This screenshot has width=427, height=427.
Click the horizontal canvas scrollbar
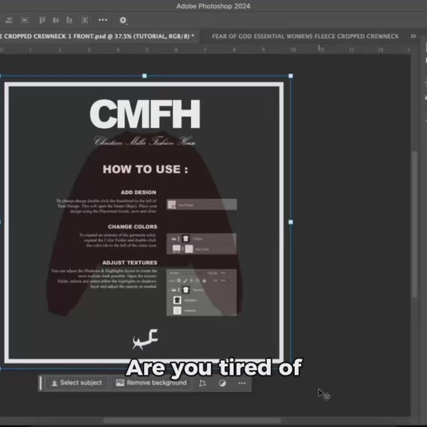point(192,421)
